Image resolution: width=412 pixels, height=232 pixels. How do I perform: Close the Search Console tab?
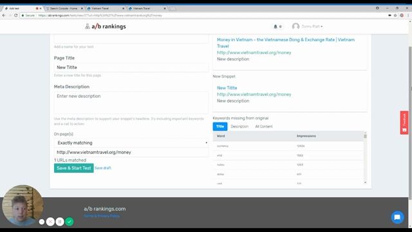82,8
